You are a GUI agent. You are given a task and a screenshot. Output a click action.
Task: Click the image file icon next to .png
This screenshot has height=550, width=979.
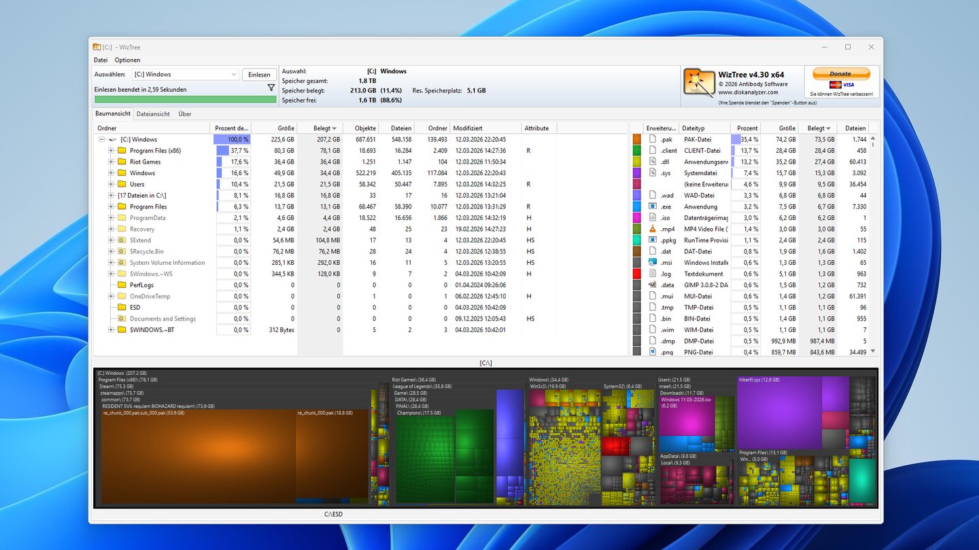point(652,352)
